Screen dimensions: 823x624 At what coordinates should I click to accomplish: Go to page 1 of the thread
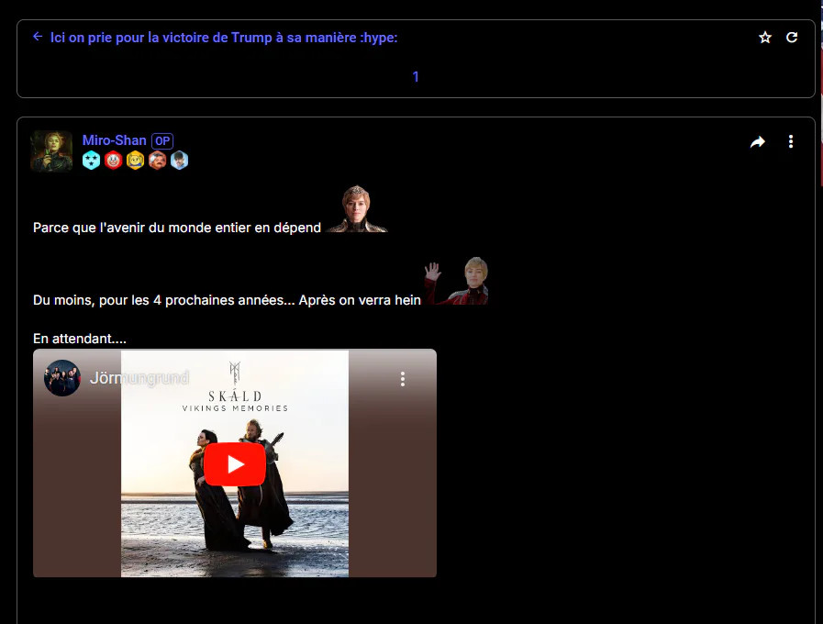click(x=416, y=76)
